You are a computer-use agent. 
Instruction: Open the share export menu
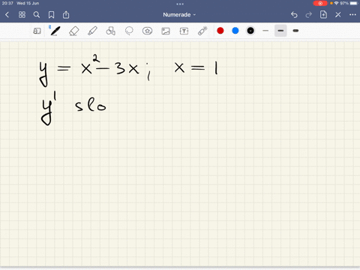pos(66,15)
